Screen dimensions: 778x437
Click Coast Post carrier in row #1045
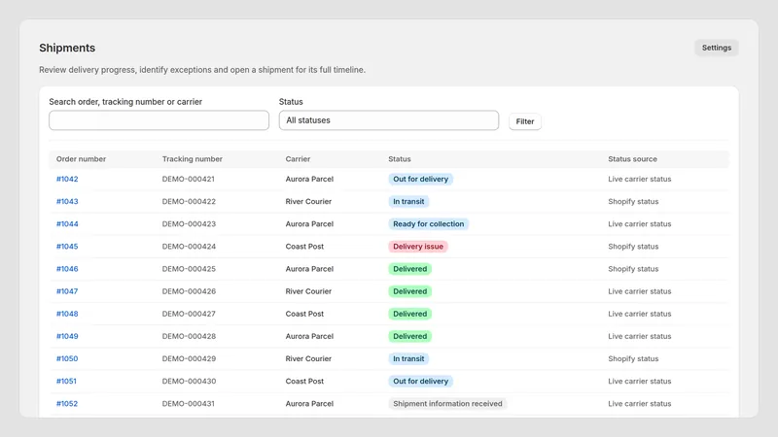click(x=304, y=247)
